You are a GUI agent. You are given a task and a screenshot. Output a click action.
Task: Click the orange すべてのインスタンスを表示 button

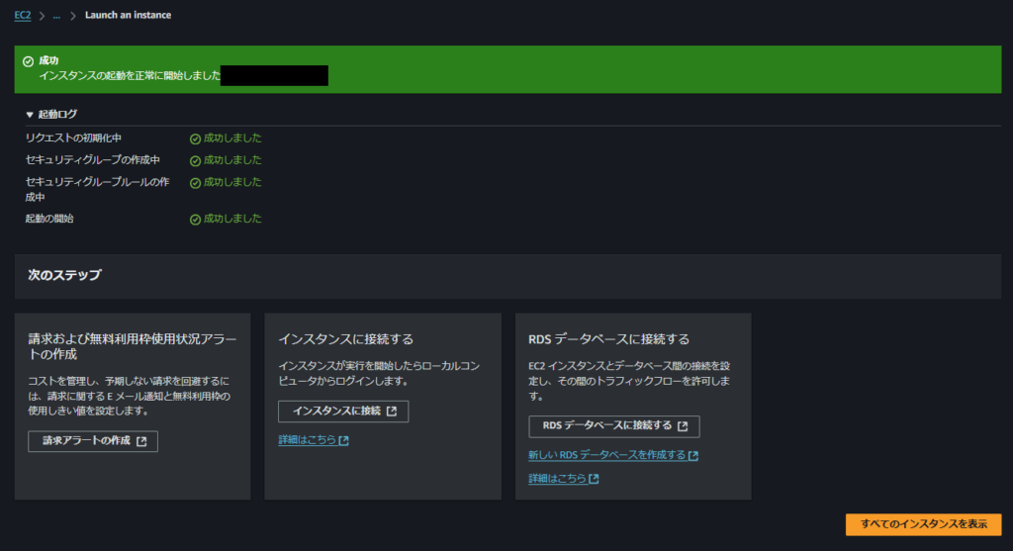(923, 524)
